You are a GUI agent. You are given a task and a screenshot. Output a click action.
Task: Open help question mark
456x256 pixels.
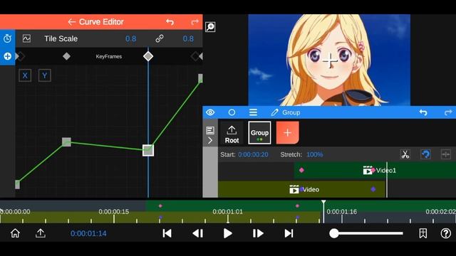[x=446, y=233]
